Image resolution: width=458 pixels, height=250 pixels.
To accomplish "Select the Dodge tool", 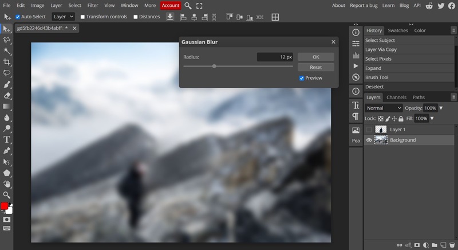I will (x=6, y=128).
